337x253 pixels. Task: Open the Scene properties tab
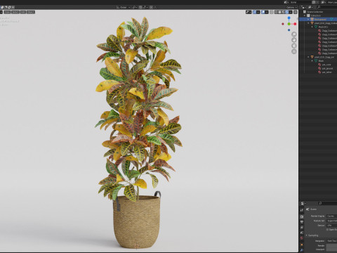(302, 233)
